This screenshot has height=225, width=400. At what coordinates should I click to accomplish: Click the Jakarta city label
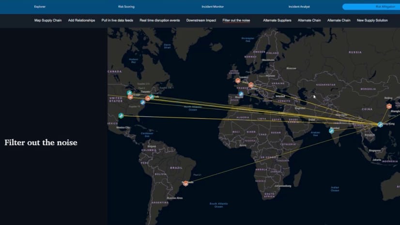click(x=377, y=160)
